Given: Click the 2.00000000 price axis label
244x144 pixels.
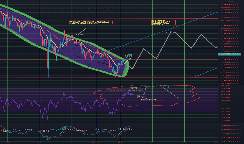Looking at the screenshot, I should coord(230,28).
